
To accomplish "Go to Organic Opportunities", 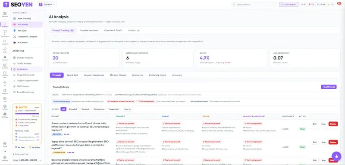I will tap(27, 81).
